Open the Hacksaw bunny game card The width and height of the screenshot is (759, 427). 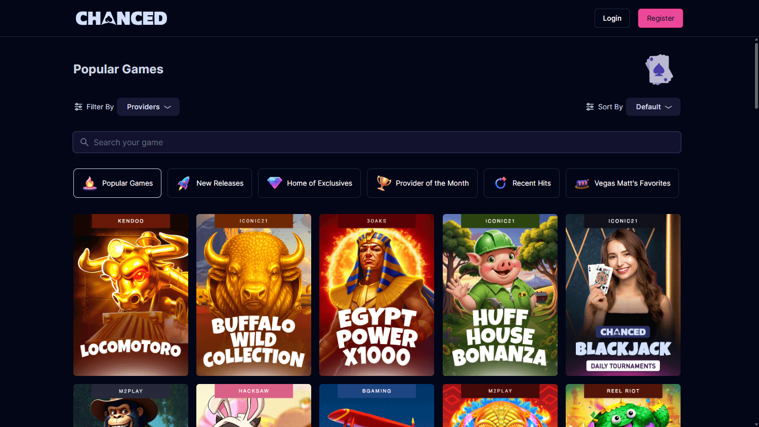click(254, 406)
